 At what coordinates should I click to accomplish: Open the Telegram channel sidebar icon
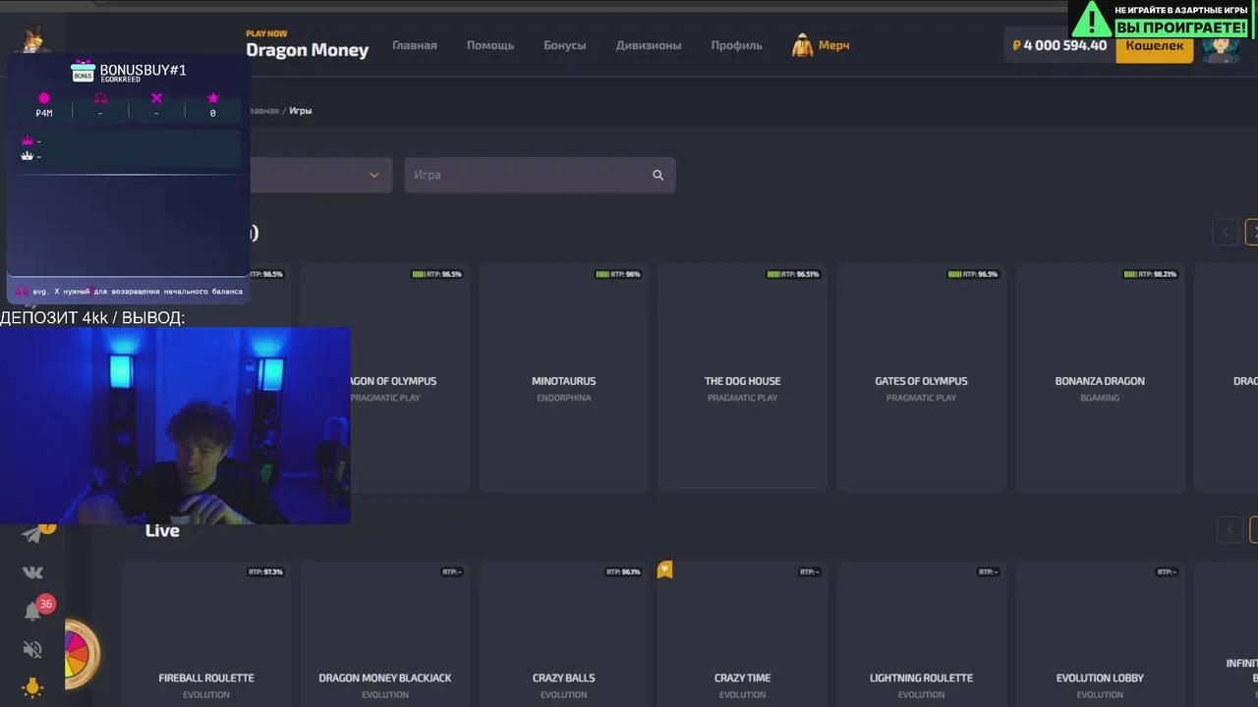coord(32,534)
